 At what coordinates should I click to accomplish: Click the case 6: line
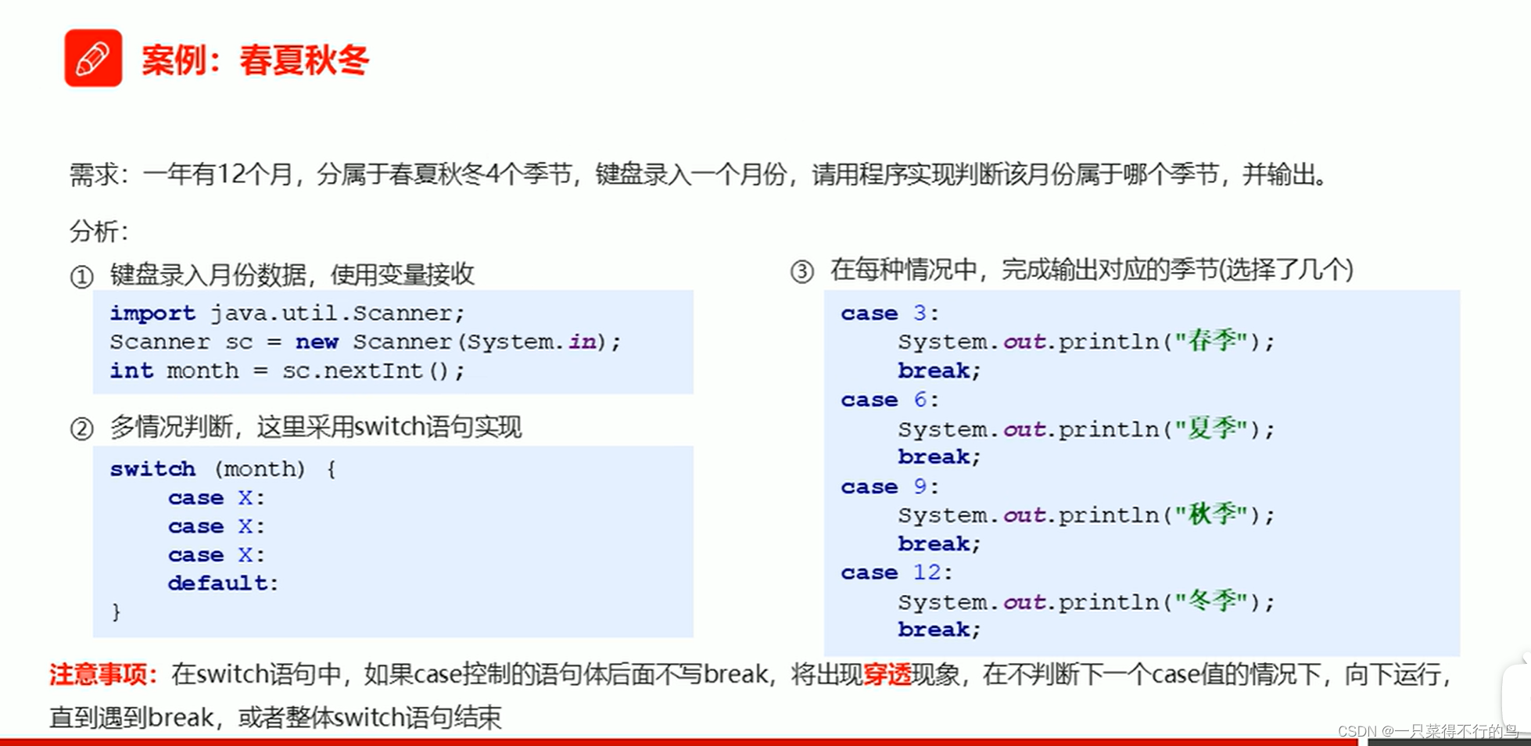coord(890,400)
